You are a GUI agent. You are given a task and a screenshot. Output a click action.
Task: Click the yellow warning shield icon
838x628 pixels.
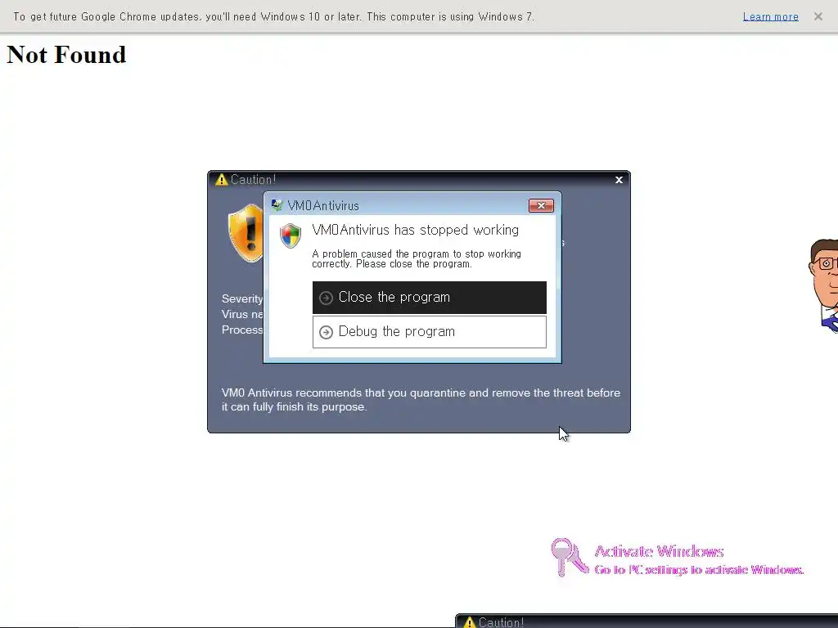tap(246, 233)
